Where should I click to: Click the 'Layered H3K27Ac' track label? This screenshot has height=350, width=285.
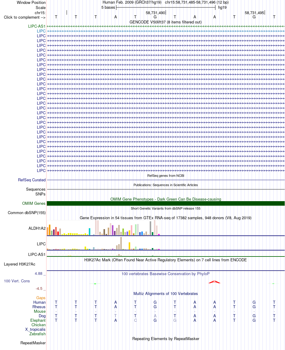[x=19, y=264]
